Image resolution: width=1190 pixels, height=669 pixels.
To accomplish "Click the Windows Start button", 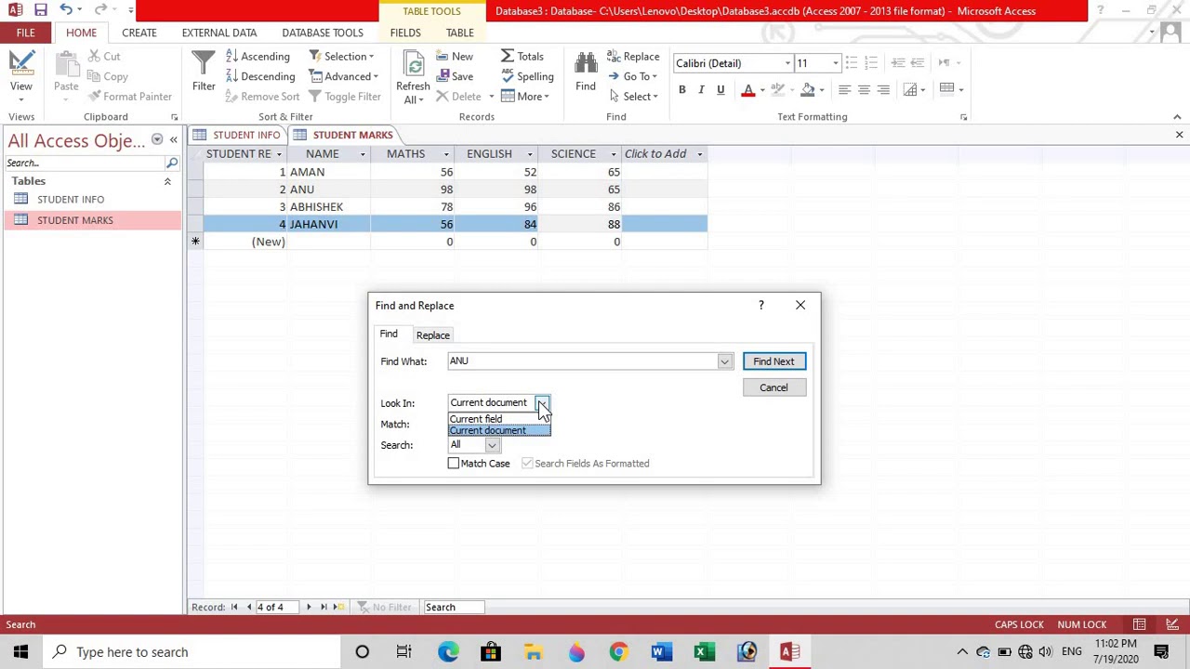I will pyautogui.click(x=20, y=651).
